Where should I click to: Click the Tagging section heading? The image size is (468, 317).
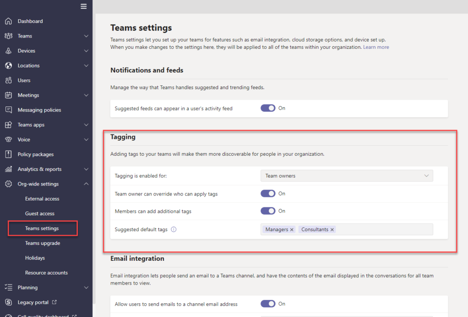click(x=123, y=137)
